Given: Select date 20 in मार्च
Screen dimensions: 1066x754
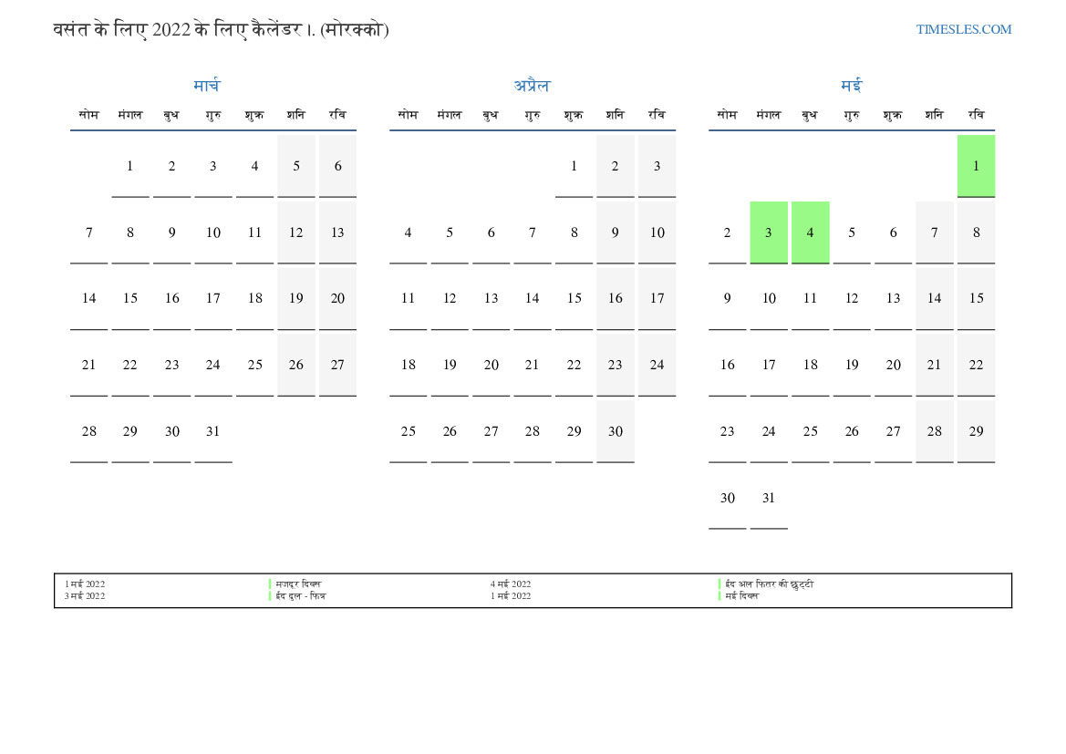Looking at the screenshot, I should tap(337, 298).
